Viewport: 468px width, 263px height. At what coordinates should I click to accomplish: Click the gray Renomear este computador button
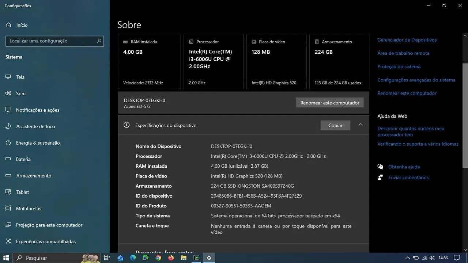(330, 103)
